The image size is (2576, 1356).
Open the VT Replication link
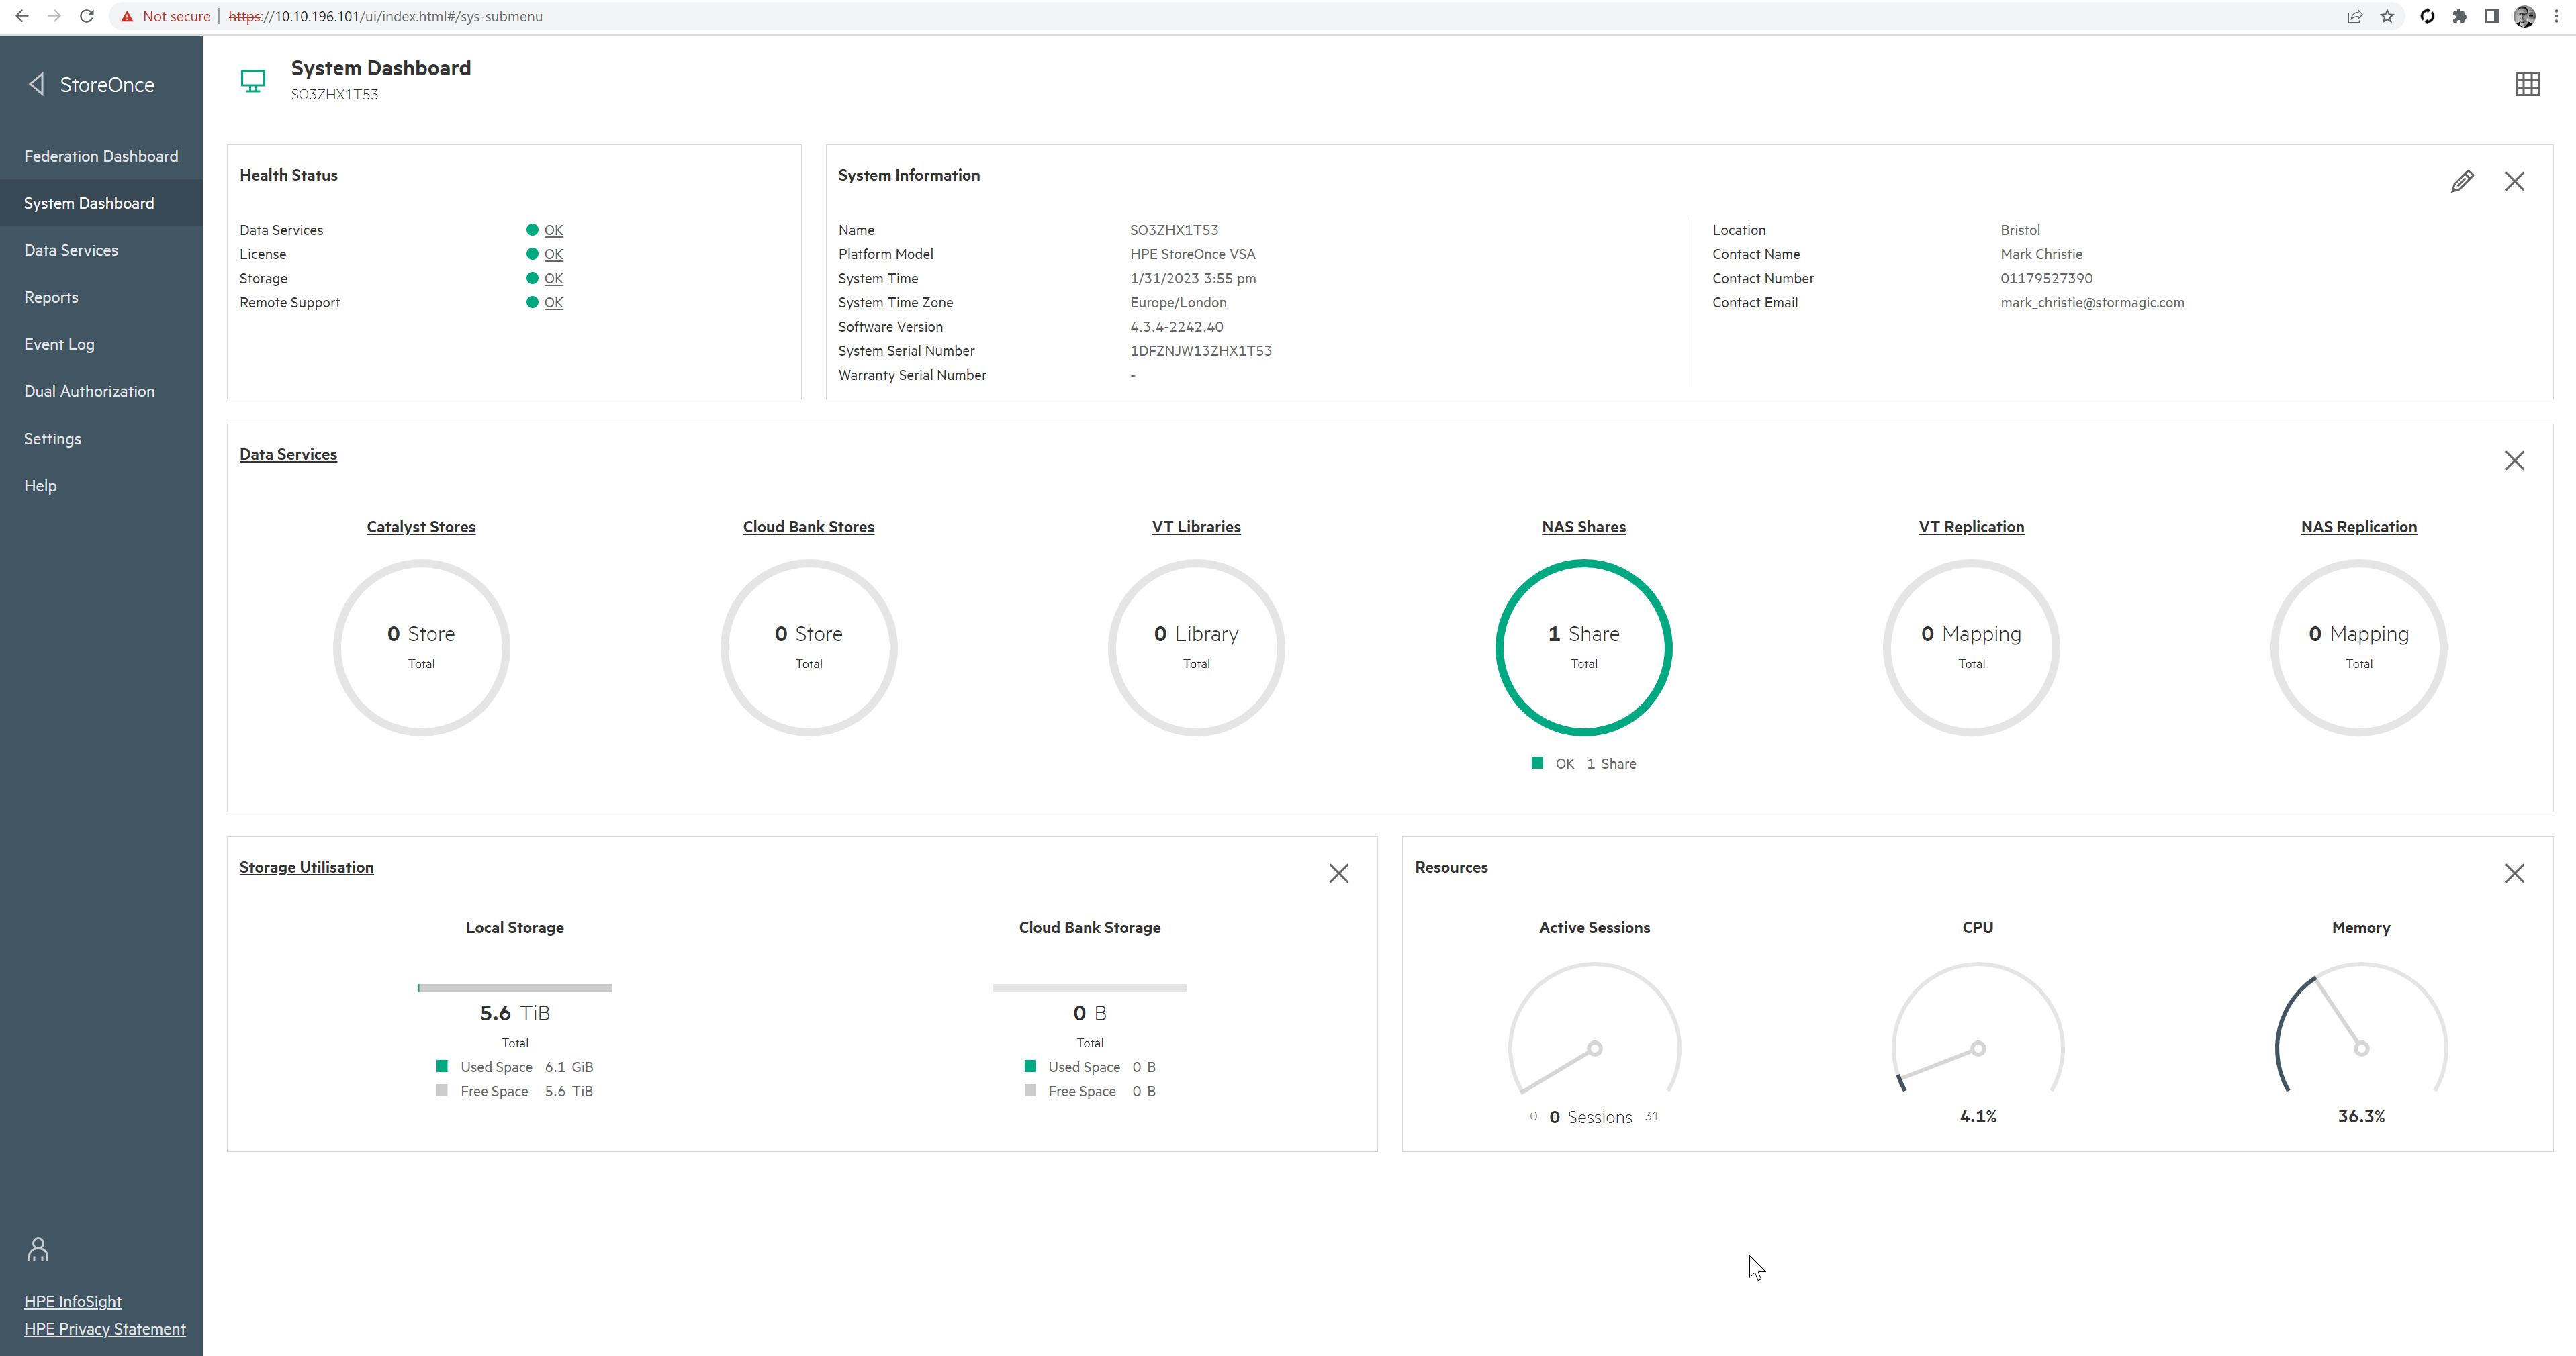pyautogui.click(x=1971, y=527)
